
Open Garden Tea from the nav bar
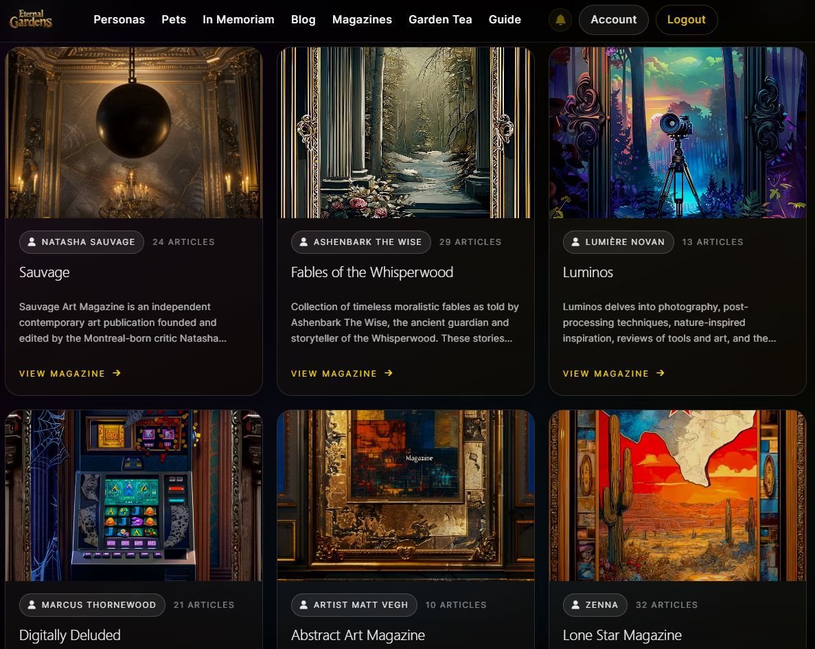[440, 20]
